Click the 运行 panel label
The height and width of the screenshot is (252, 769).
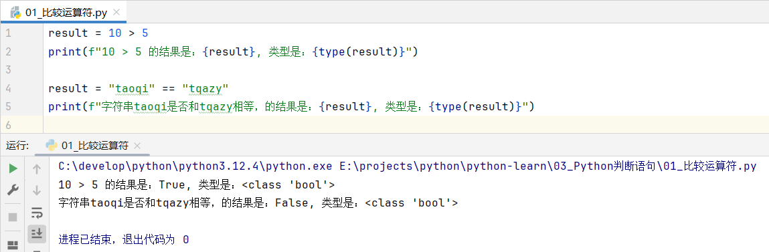pyautogui.click(x=17, y=146)
